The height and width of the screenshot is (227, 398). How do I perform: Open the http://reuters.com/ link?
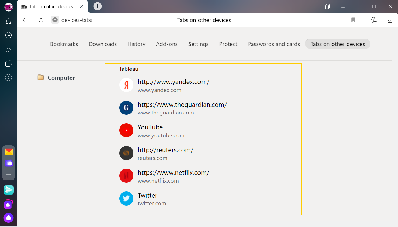tap(166, 150)
